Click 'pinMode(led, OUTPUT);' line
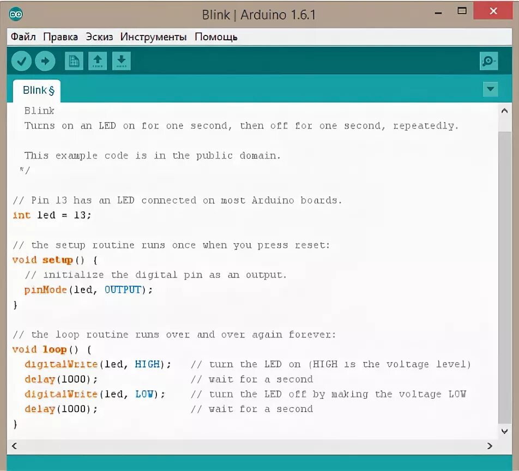This screenshot has width=519, height=471. 88,290
